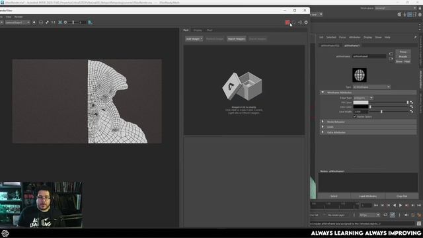Click the Copy Tab button
This screenshot has height=238, width=423.
(x=402, y=196)
